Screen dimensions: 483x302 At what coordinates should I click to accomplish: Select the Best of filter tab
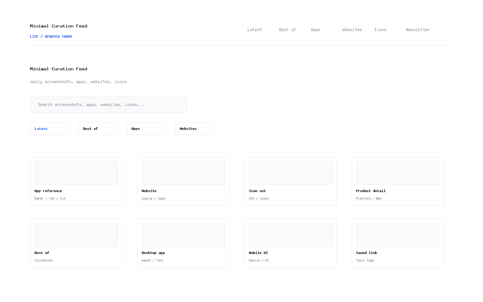pyautogui.click(x=98, y=128)
